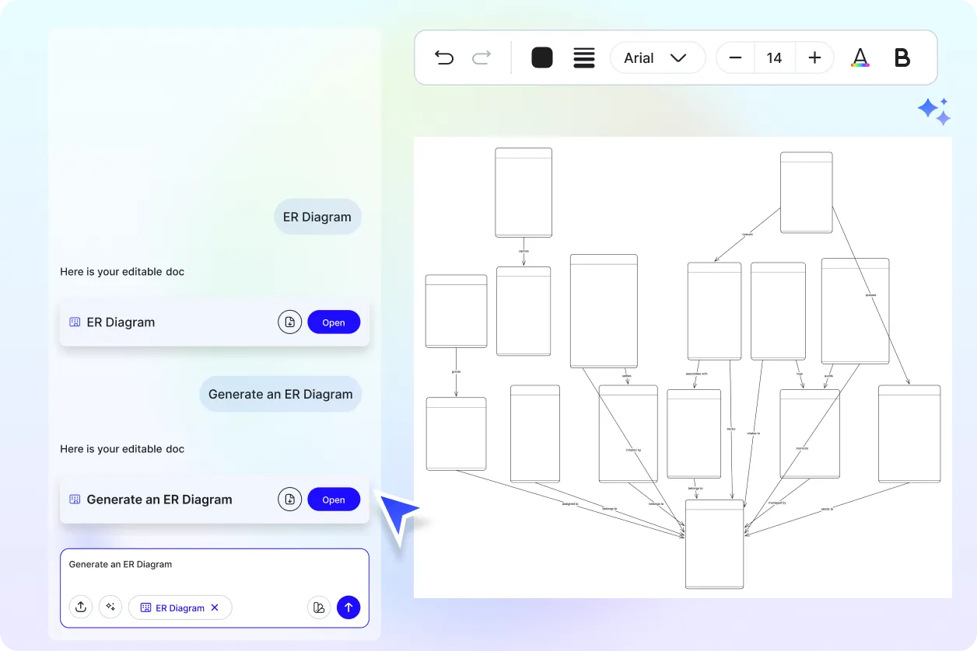Image resolution: width=977 pixels, height=651 pixels.
Task: Click the sparkles icon above the canvas
Action: [934, 111]
